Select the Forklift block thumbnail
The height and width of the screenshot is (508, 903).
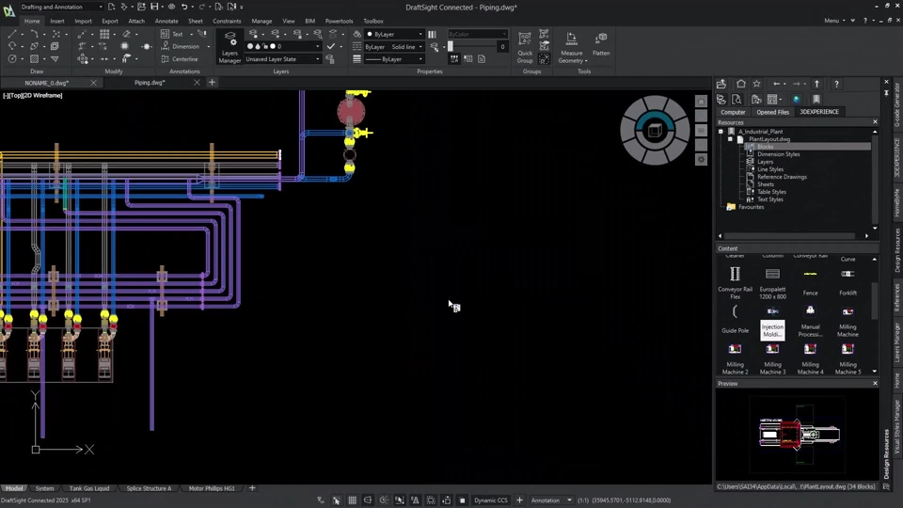pos(848,281)
